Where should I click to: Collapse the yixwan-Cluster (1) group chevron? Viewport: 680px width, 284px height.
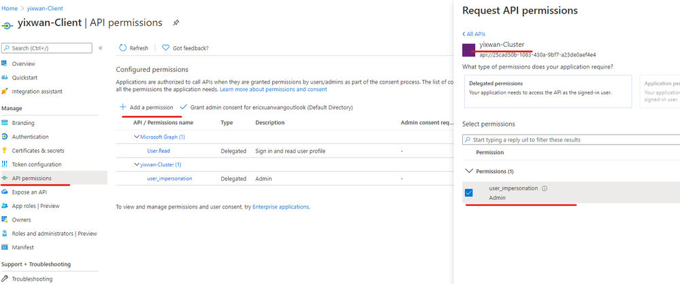pos(137,164)
